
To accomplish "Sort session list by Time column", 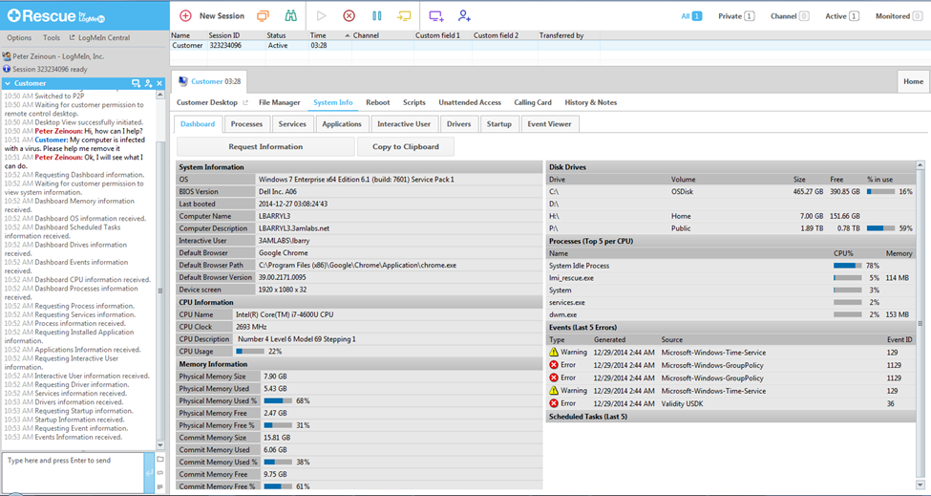I will [x=328, y=35].
